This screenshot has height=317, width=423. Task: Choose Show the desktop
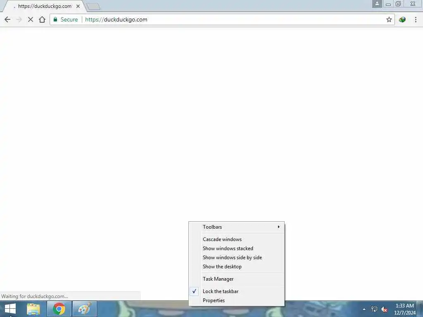tap(237, 267)
